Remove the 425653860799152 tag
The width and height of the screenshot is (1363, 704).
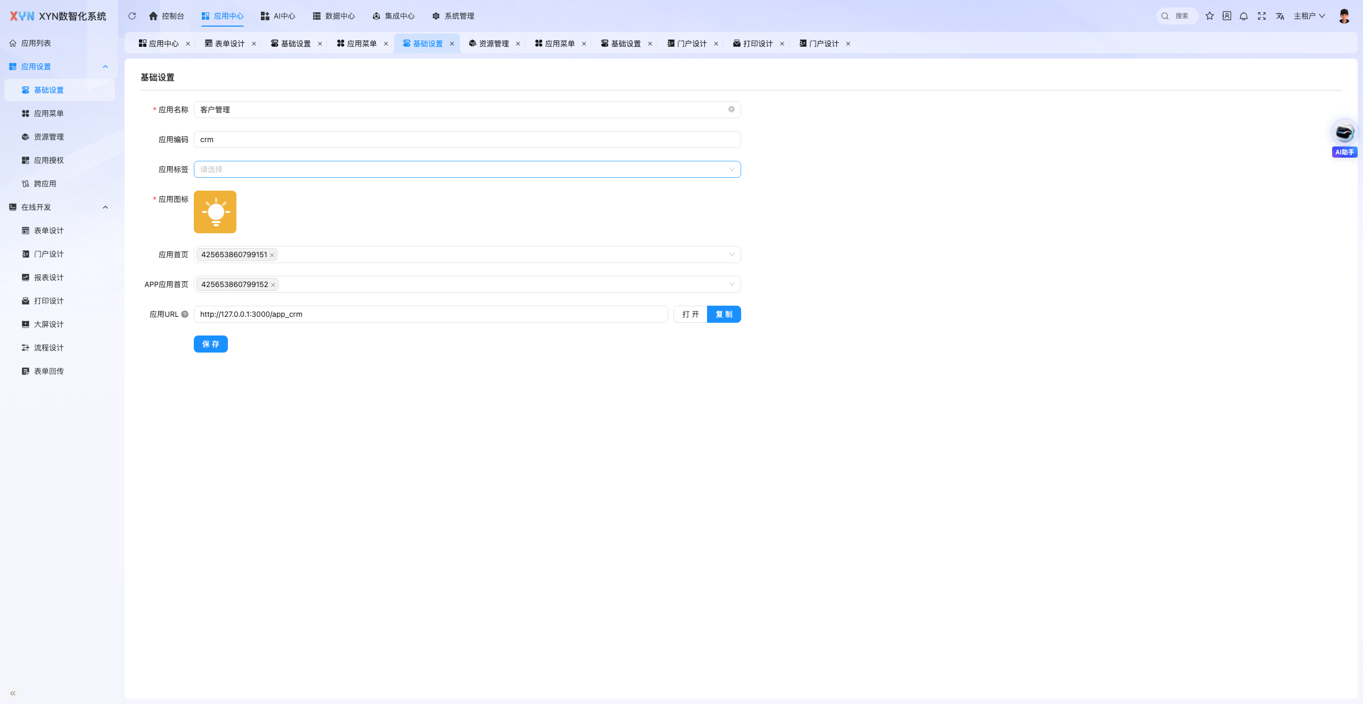(x=273, y=285)
